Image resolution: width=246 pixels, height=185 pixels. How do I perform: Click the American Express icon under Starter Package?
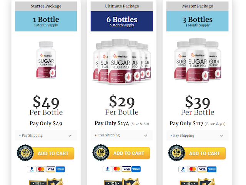(x=60, y=169)
